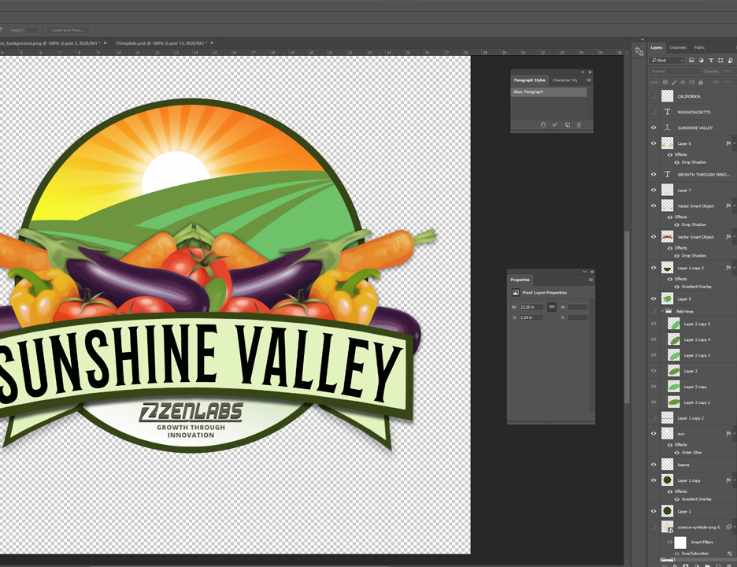Close the Paragraph Styles panel
This screenshot has width=737, height=567.
590,72
